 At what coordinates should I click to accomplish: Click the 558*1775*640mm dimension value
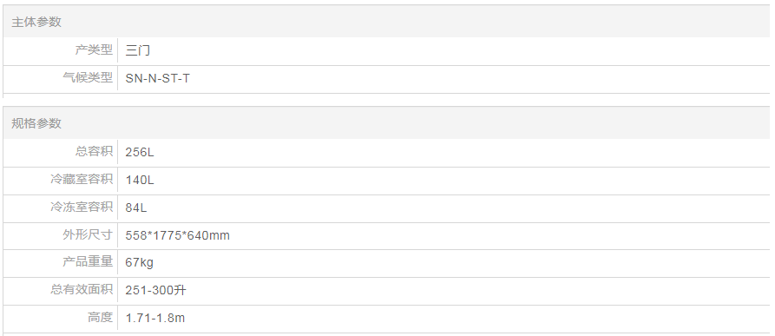[177, 235]
